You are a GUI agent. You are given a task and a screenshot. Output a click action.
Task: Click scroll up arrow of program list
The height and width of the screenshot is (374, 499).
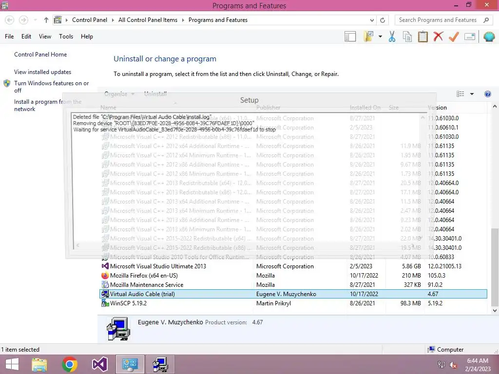495,107
